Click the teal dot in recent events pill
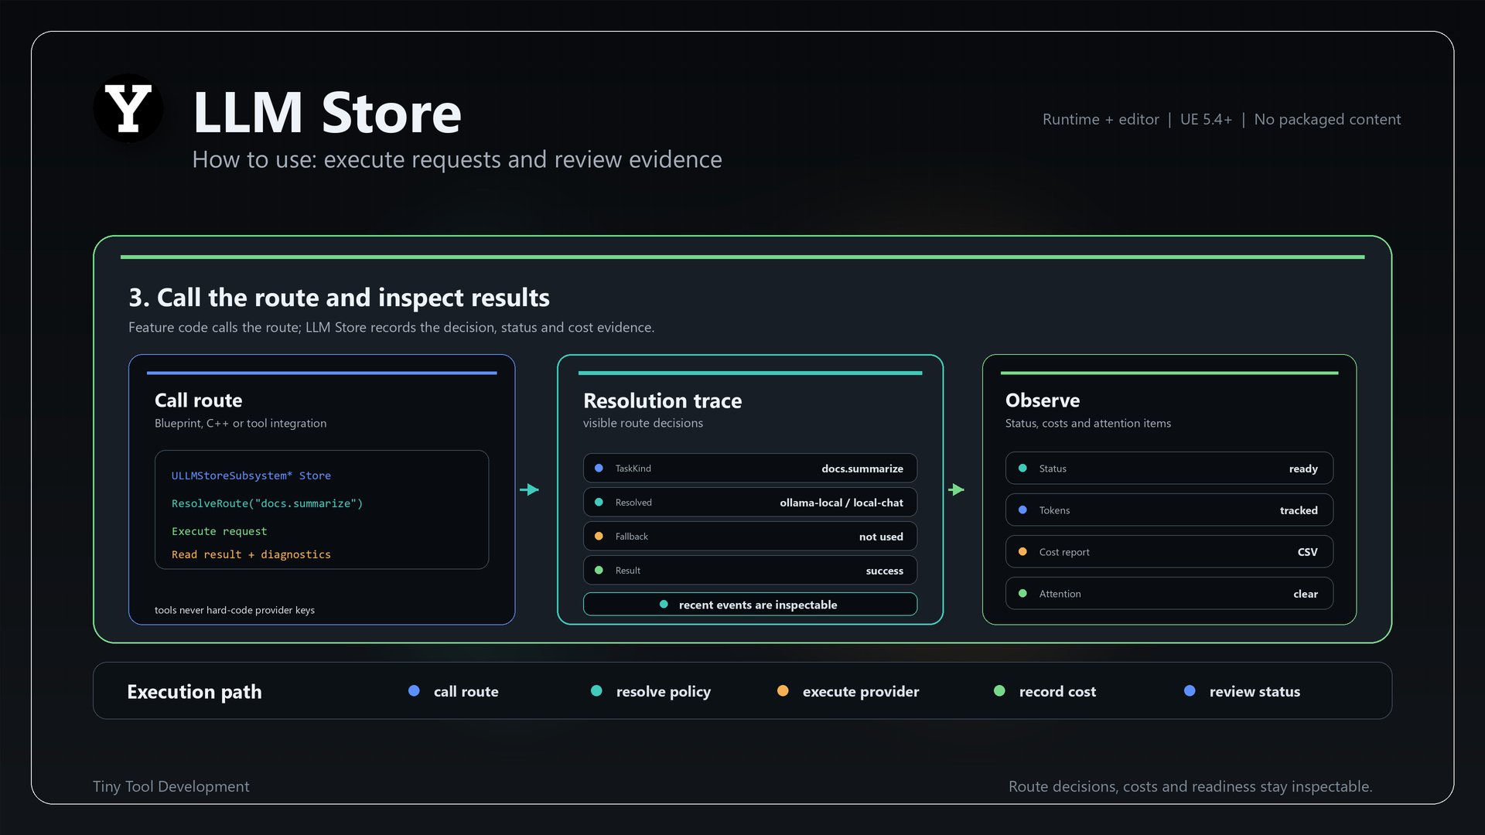 (x=664, y=605)
